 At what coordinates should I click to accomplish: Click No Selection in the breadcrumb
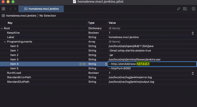(x=48, y=16)
